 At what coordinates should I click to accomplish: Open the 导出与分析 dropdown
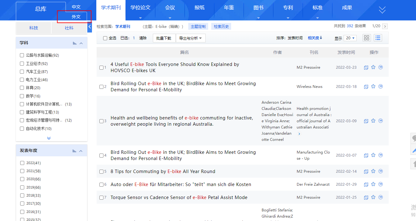point(190,38)
